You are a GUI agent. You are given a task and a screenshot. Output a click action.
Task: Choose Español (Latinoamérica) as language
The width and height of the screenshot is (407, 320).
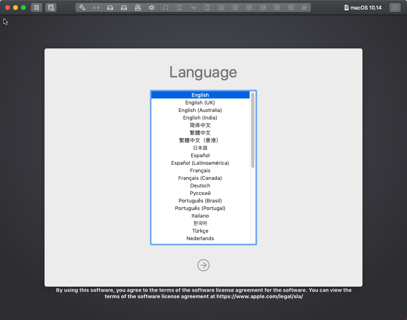(x=200, y=163)
